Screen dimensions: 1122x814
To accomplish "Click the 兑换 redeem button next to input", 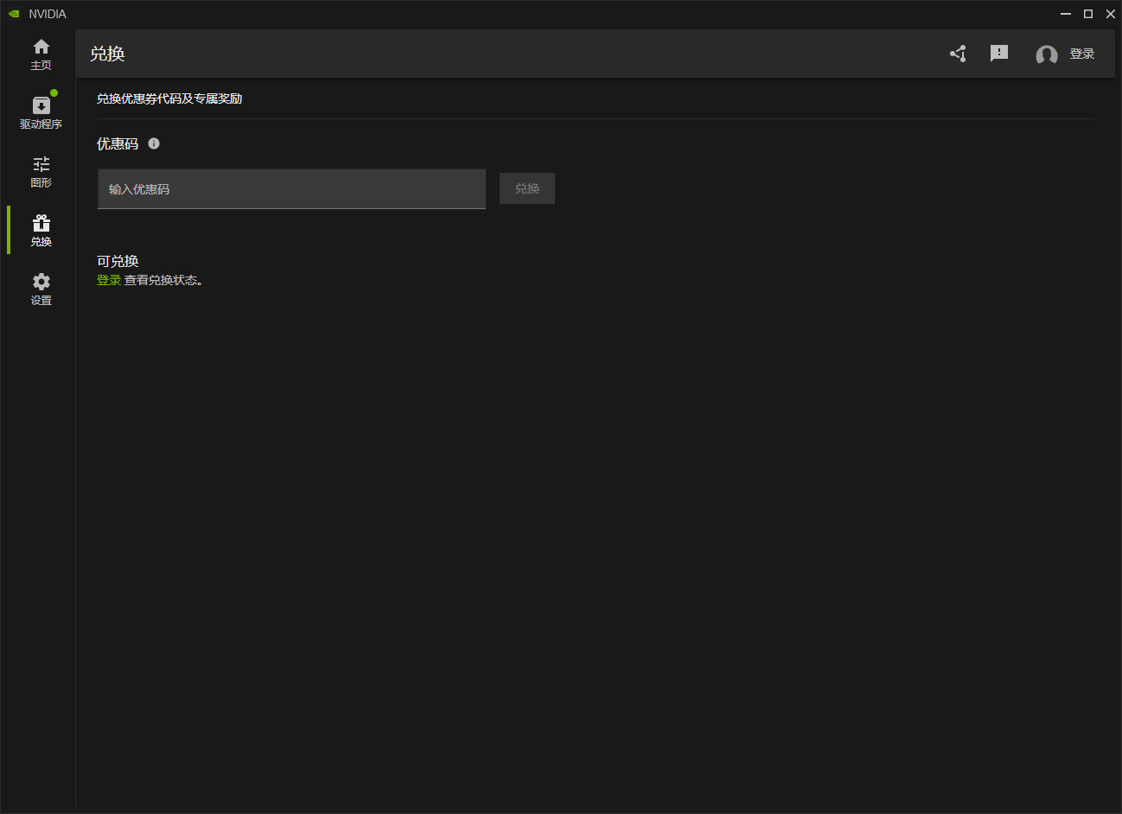I will click(x=527, y=188).
